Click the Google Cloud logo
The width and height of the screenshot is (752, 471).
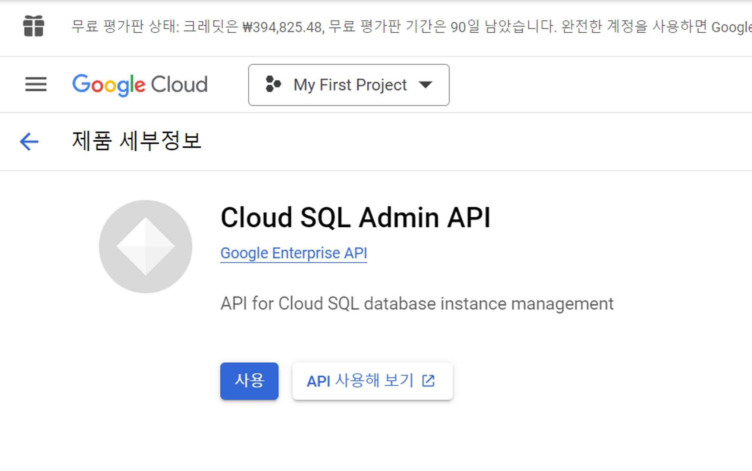coord(139,85)
